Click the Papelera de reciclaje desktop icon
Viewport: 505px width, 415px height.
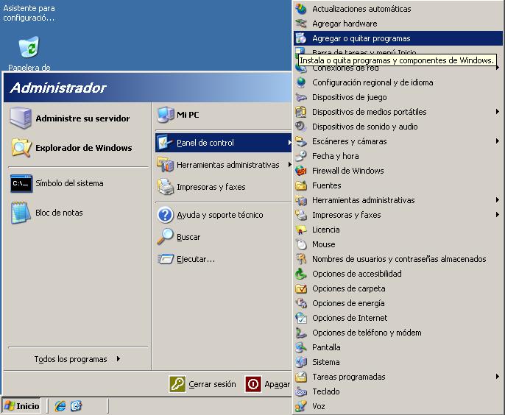(x=29, y=47)
